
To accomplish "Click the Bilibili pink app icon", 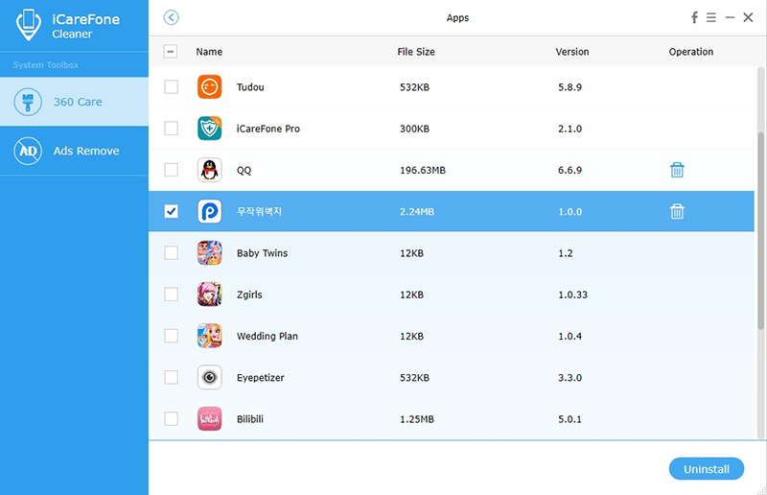I will 209,419.
